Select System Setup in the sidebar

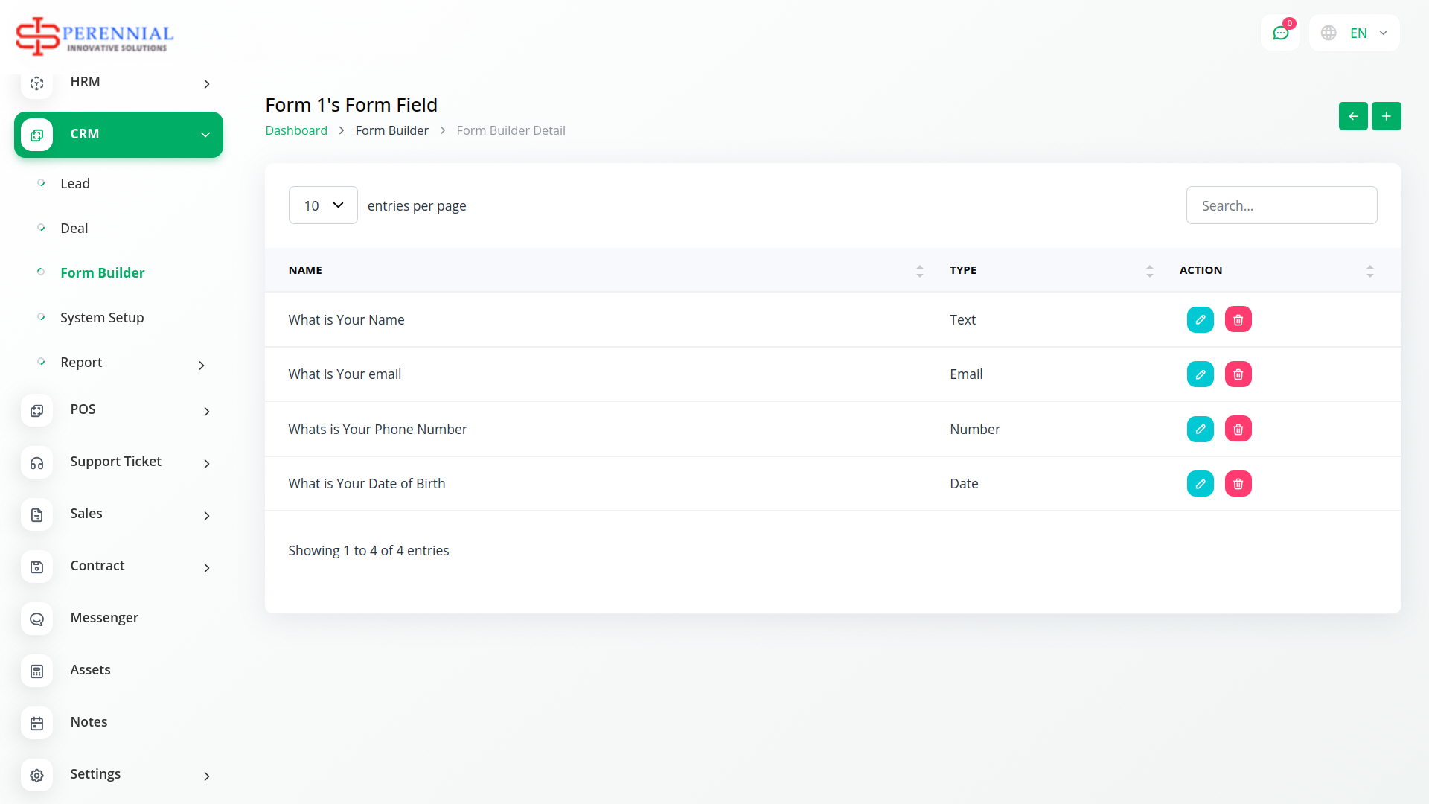click(x=102, y=318)
